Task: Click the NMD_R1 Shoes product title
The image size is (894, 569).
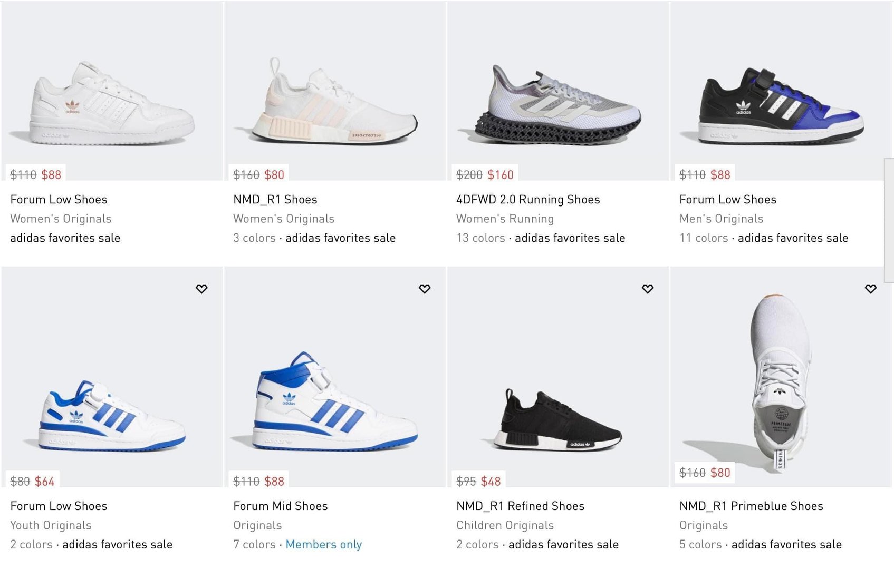Action: (275, 200)
